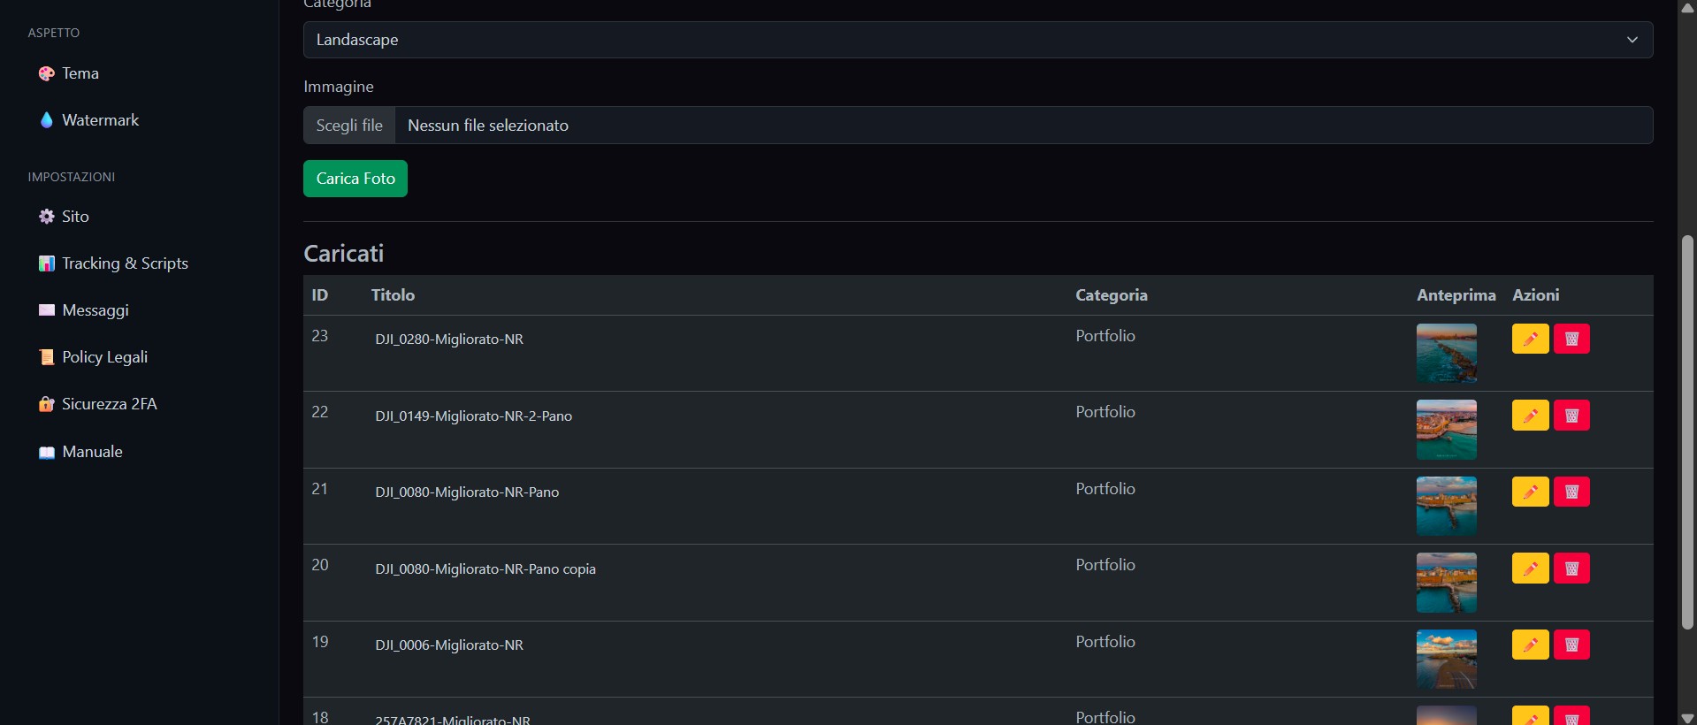Open preview thumbnail of DJI_0006-Migliorato-NR
The height and width of the screenshot is (725, 1697).
pos(1447,659)
